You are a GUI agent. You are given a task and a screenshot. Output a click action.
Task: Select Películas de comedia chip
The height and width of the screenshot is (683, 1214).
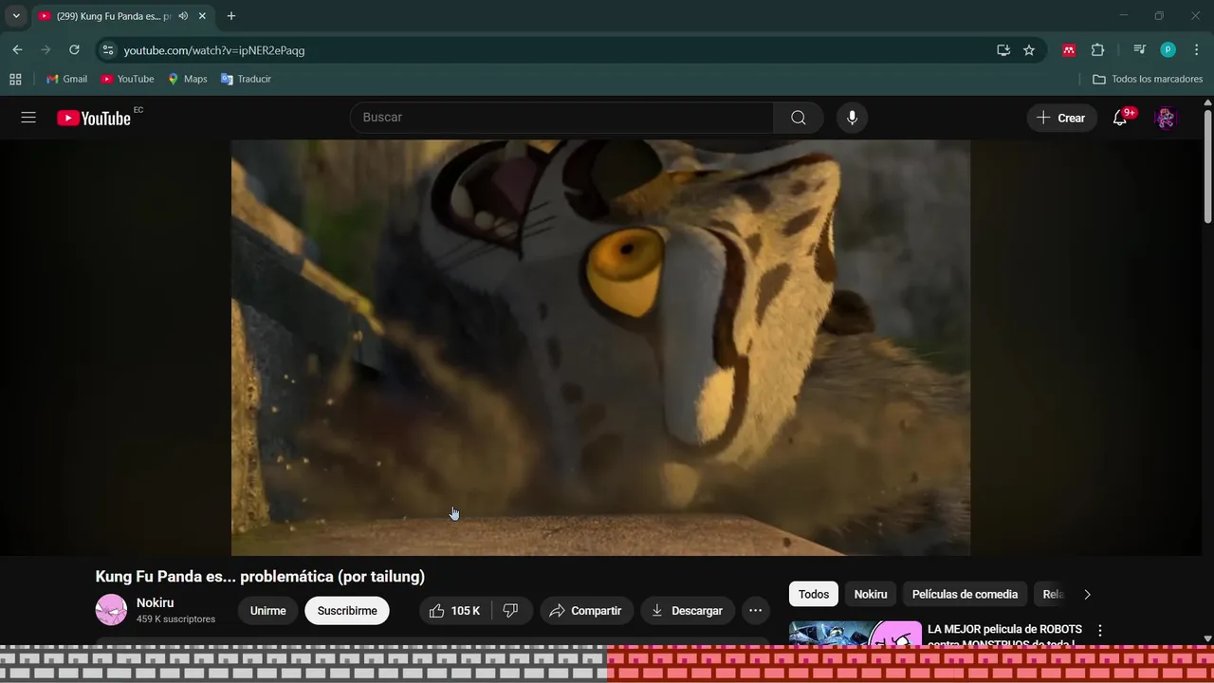pos(965,595)
